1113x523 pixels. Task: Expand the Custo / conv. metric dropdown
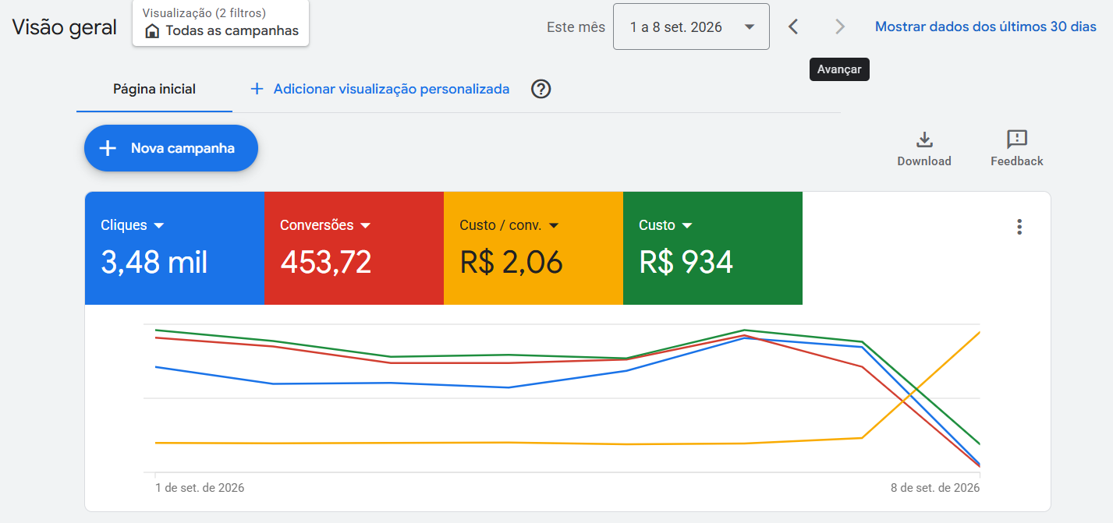click(554, 225)
